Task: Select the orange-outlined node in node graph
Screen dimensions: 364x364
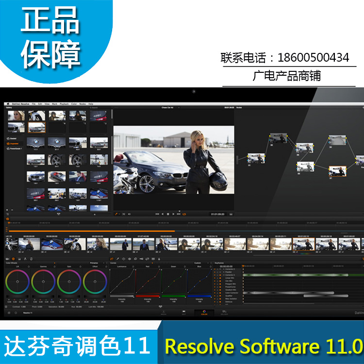Action: coord(337,171)
